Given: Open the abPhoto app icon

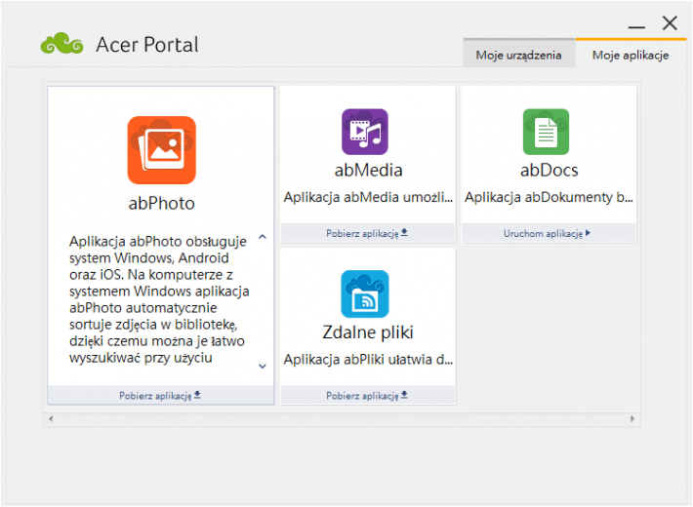Looking at the screenshot, I should [161, 150].
